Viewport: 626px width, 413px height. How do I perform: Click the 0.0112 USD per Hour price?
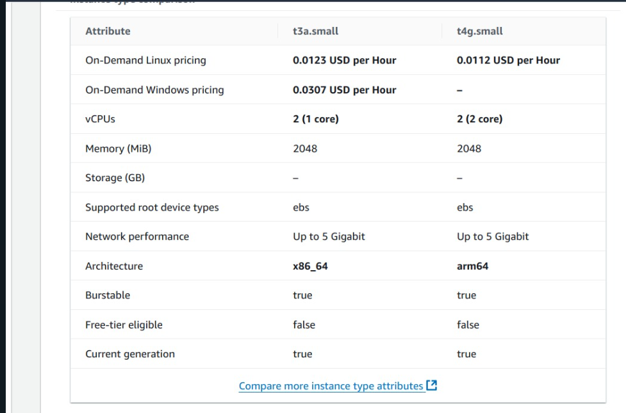[508, 60]
